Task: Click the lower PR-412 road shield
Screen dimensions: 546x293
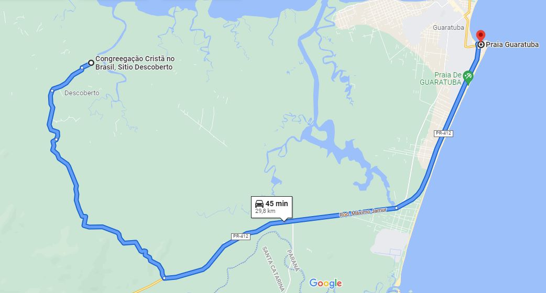Action: 241,236
